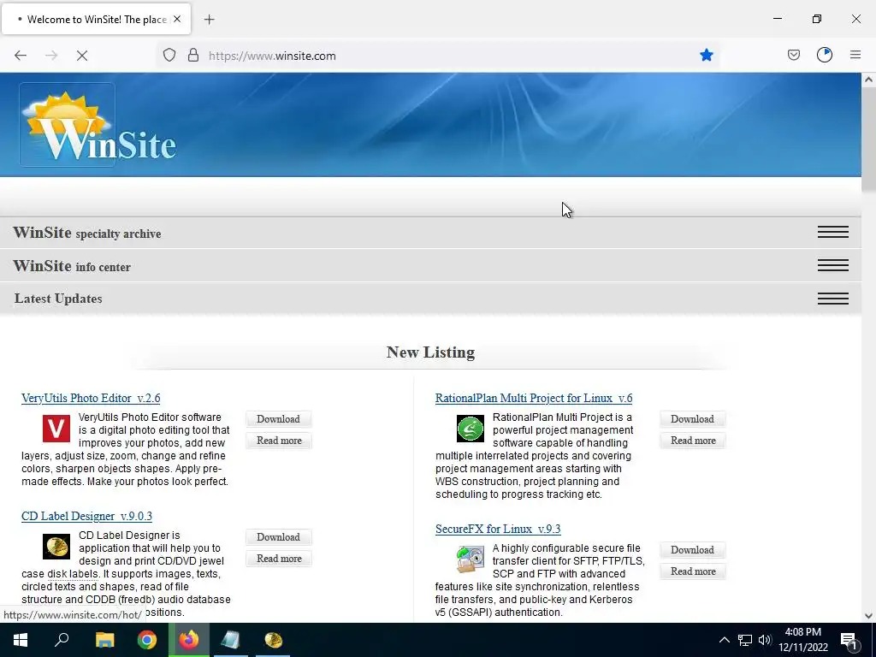The image size is (876, 657).
Task: Click the page scroll down arrow
Action: [868, 616]
